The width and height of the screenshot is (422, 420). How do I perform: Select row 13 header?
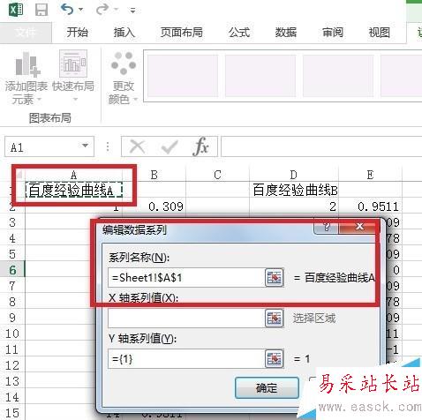pos(12,381)
